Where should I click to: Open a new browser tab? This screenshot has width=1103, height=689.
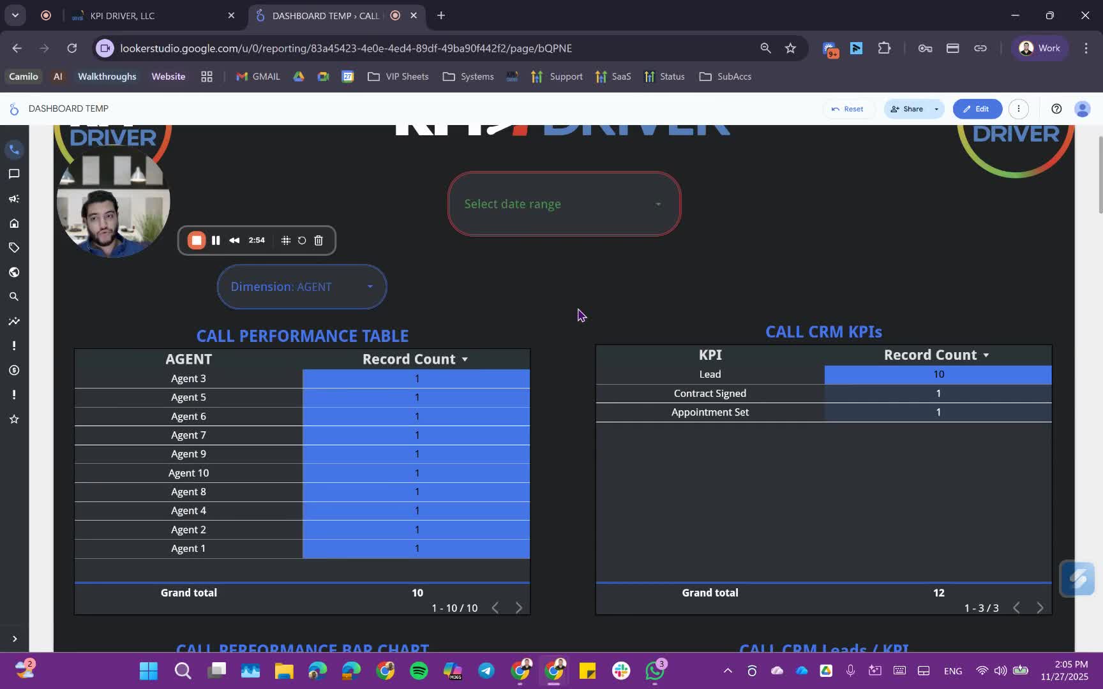coord(441,15)
